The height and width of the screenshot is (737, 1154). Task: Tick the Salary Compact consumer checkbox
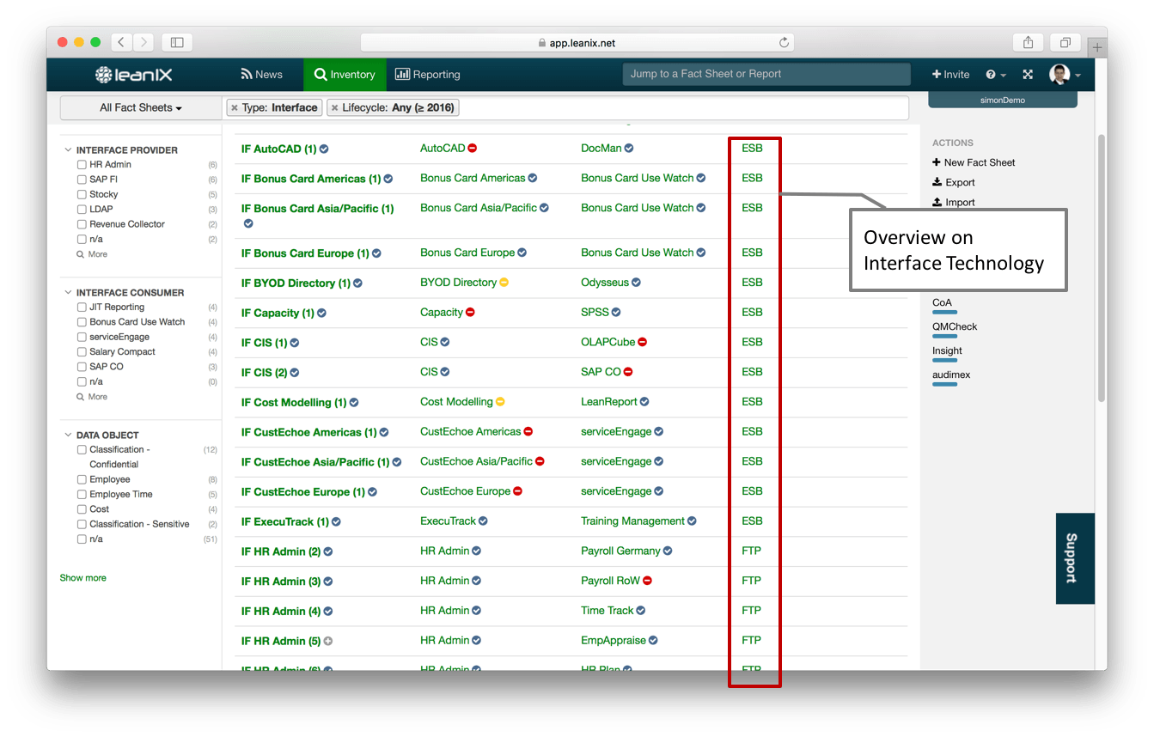coord(82,352)
